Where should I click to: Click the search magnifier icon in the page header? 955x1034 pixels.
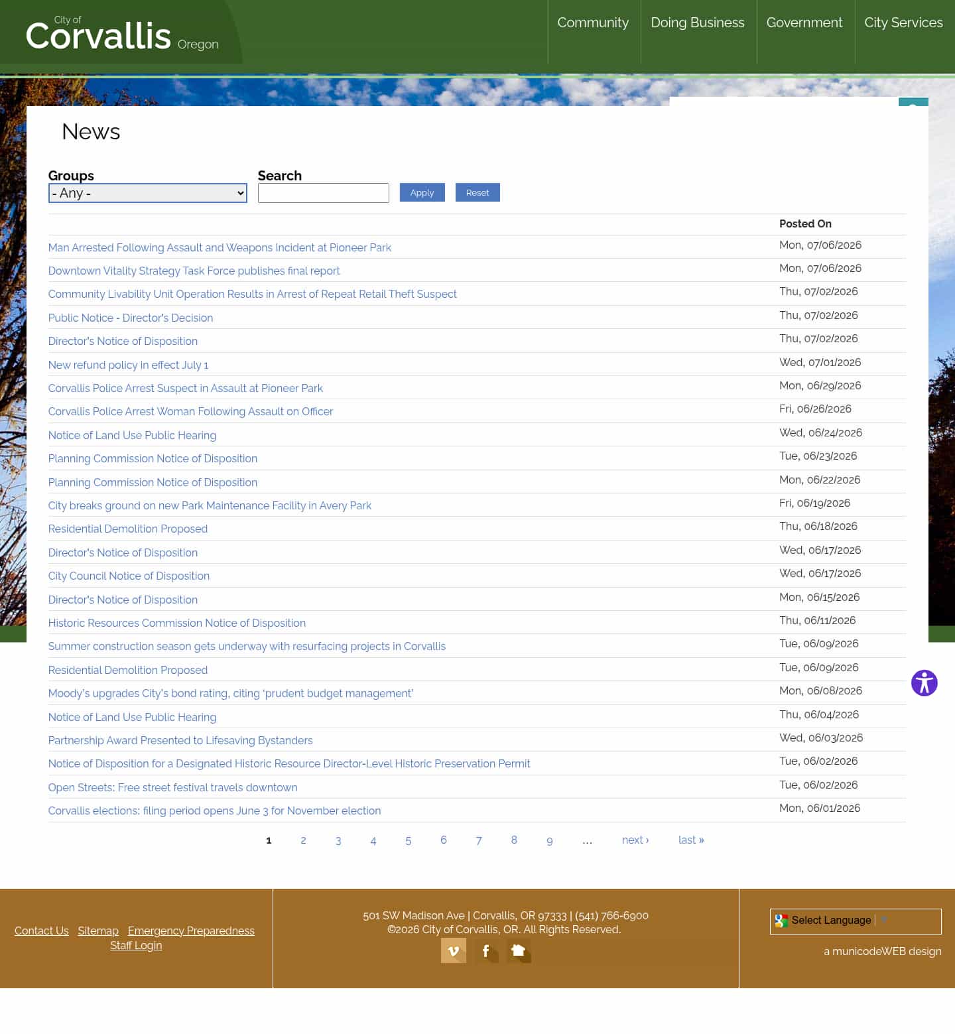point(913,102)
